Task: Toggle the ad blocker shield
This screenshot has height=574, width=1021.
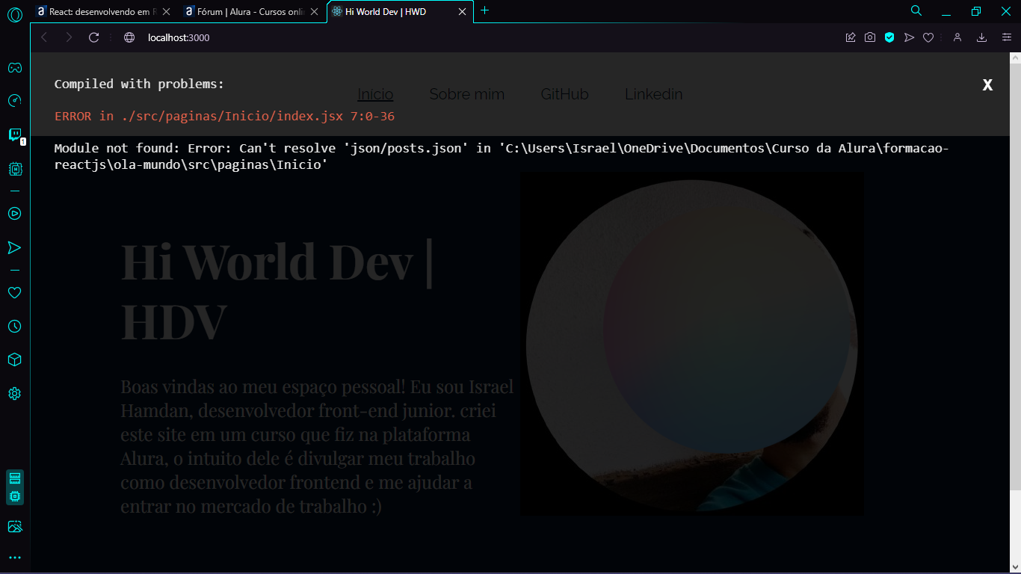Action: point(889,37)
